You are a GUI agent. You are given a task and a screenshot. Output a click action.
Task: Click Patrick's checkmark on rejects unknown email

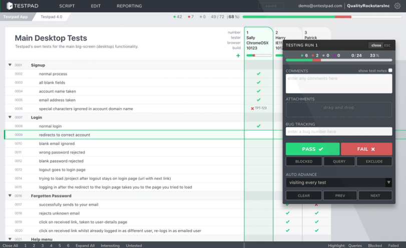click(x=316, y=213)
